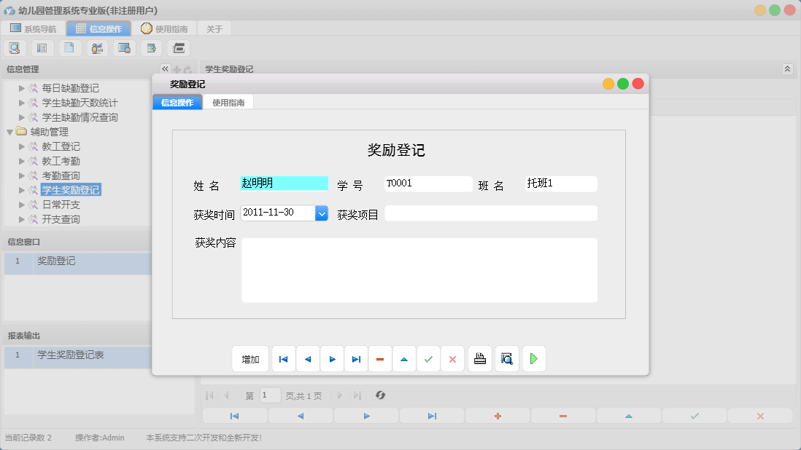The height and width of the screenshot is (450, 801).
Task: Open the 获奖时间 date dropdown
Action: [321, 213]
